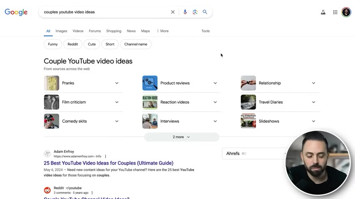Apply the Cute filter chip
355x199 pixels.
click(92, 44)
